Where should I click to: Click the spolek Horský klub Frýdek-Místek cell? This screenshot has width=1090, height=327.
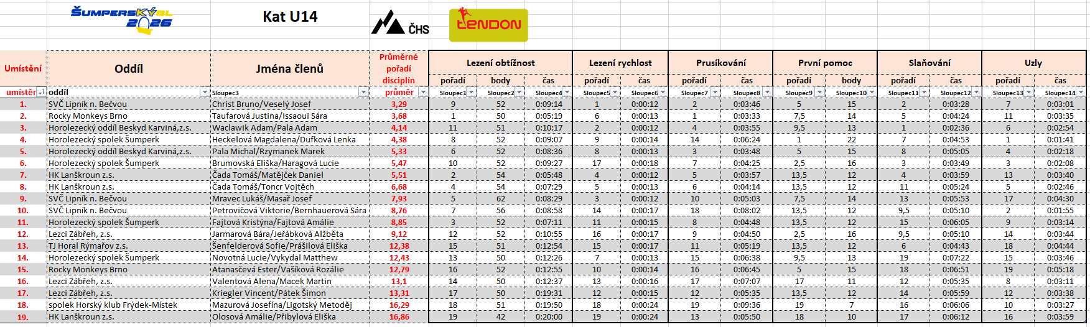(113, 305)
